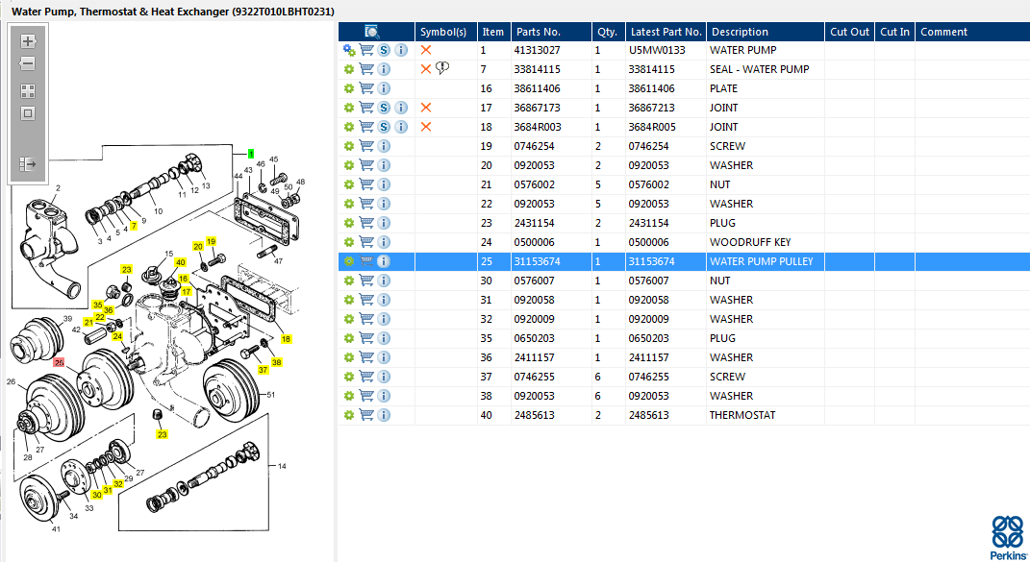The image size is (1030, 562).
Task: Click the Latest Part No. column header
Action: [666, 32]
